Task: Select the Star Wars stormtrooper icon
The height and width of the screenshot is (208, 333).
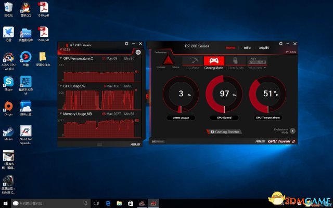Action: click(8, 160)
